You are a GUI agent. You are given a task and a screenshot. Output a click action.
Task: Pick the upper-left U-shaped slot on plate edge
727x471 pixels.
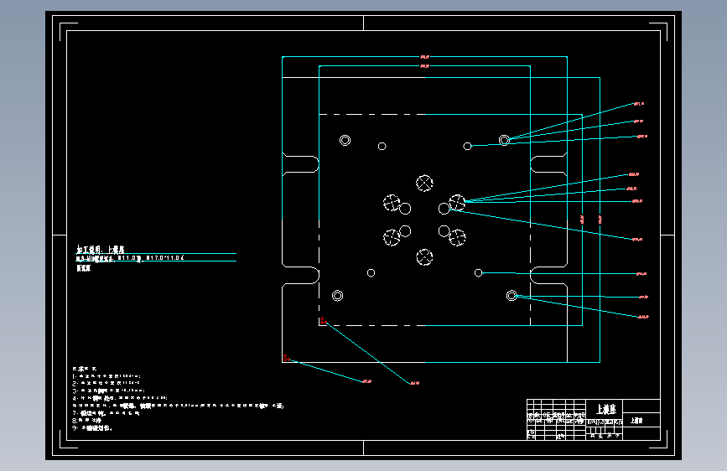[300, 164]
